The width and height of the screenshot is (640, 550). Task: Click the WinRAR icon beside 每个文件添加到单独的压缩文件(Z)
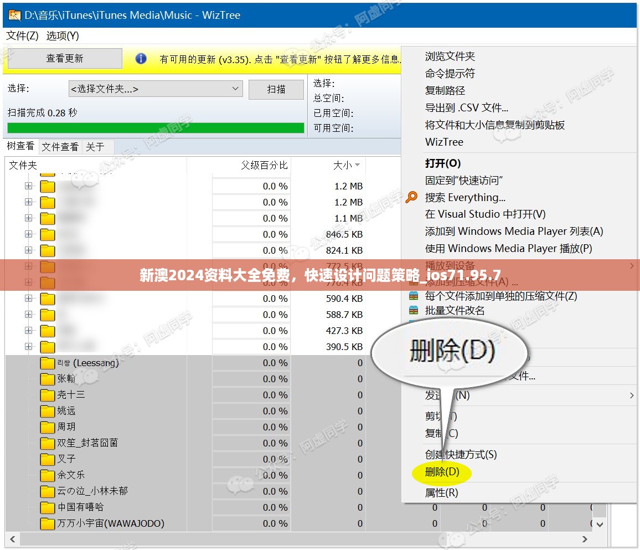(x=414, y=296)
